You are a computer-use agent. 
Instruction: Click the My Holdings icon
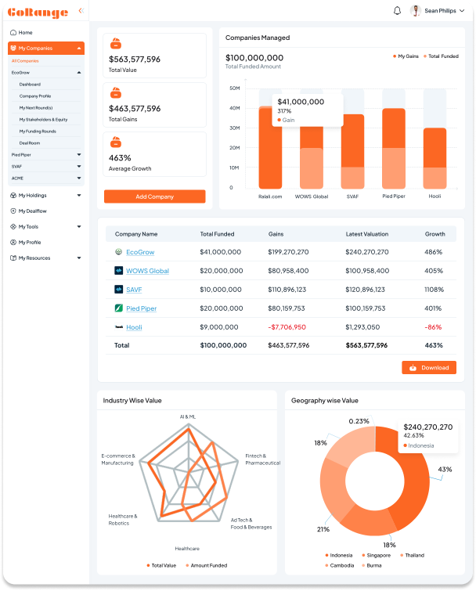13,195
